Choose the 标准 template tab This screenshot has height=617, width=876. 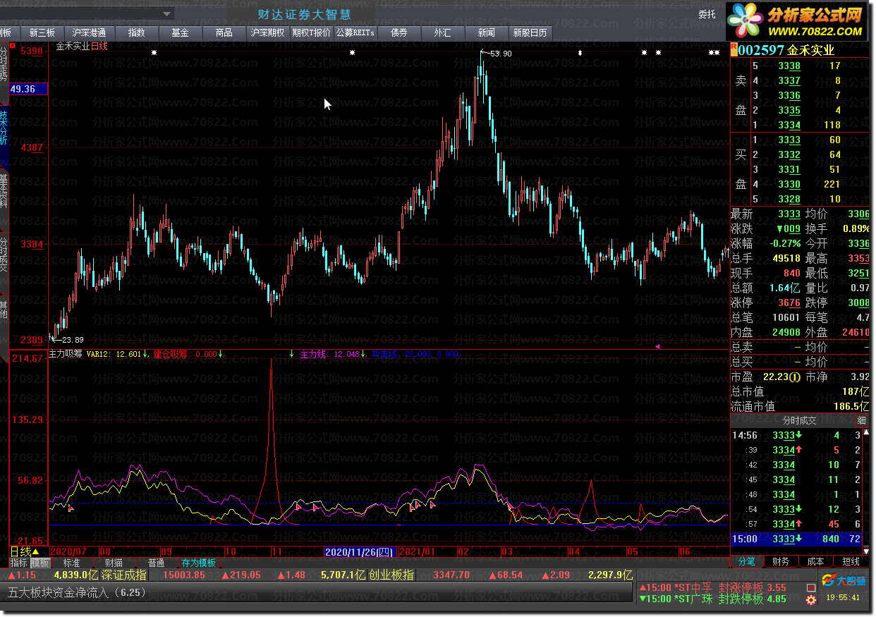(71, 563)
